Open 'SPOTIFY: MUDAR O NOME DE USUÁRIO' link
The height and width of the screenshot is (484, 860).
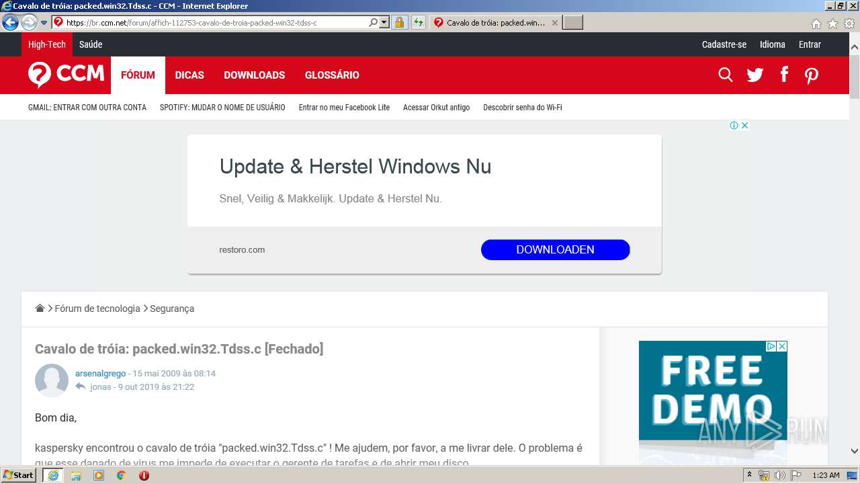coord(222,108)
